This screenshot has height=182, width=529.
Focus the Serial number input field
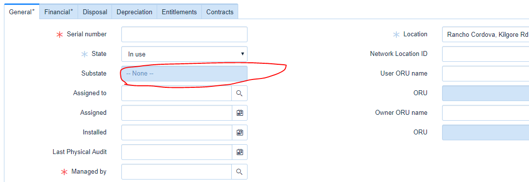coord(184,34)
